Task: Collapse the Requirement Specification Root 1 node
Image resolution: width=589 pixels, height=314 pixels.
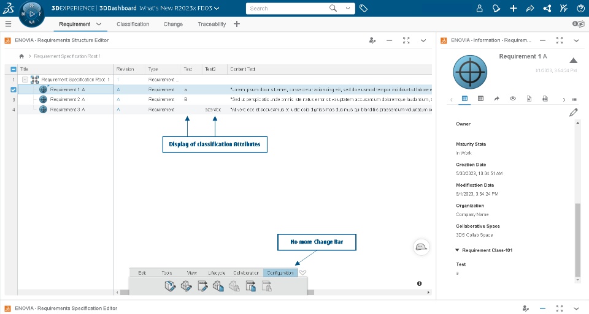Action: pos(25,80)
